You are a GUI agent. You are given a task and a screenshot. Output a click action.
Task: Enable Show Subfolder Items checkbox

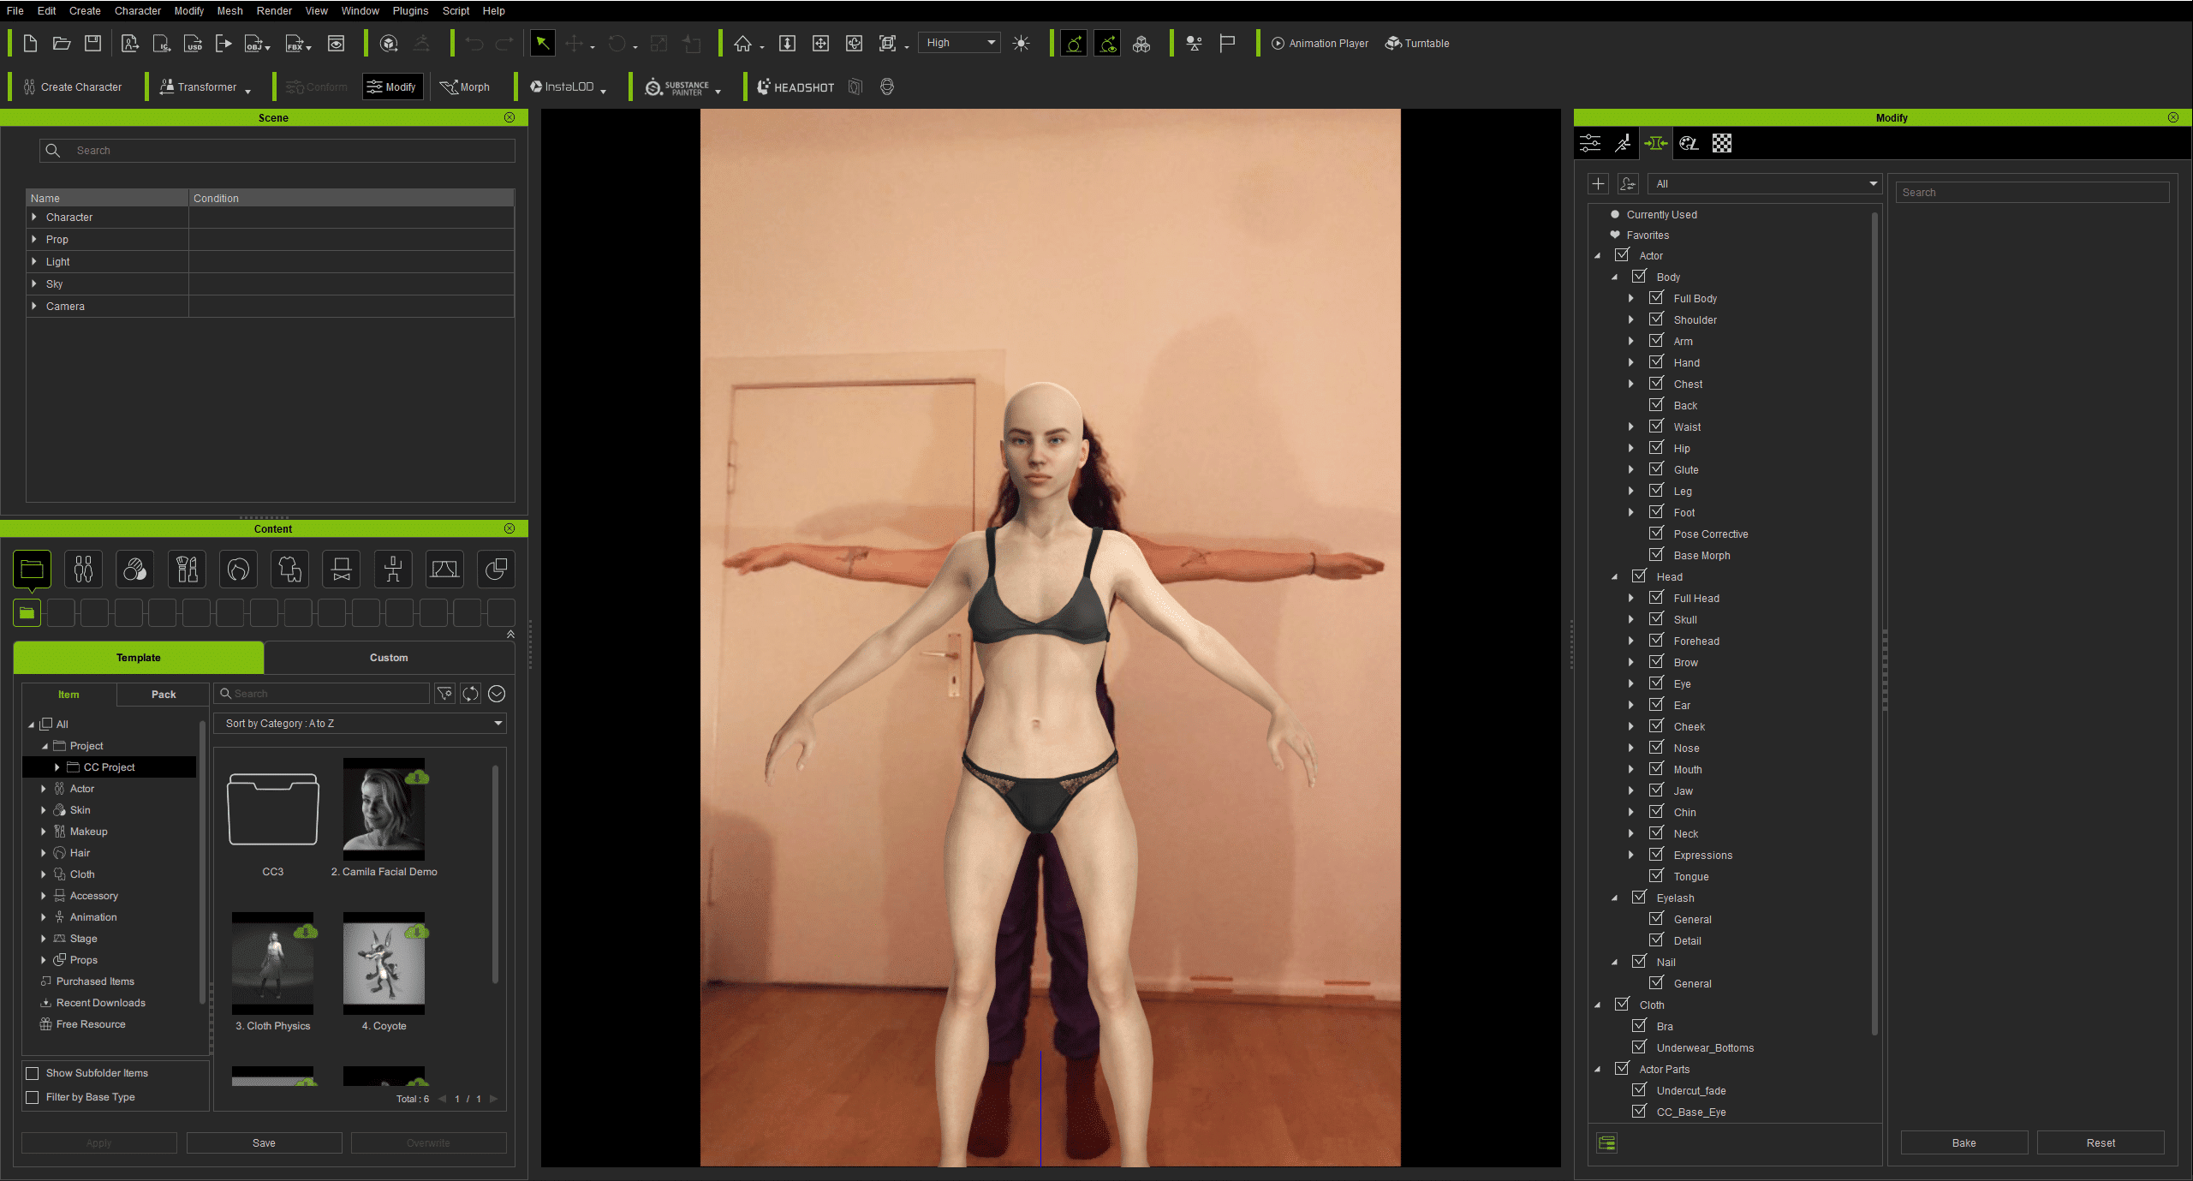tap(33, 1073)
